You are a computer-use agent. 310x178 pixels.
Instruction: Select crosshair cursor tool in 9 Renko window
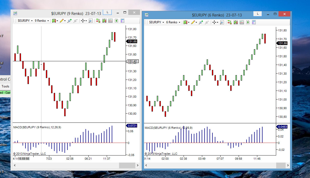[x=83, y=21]
